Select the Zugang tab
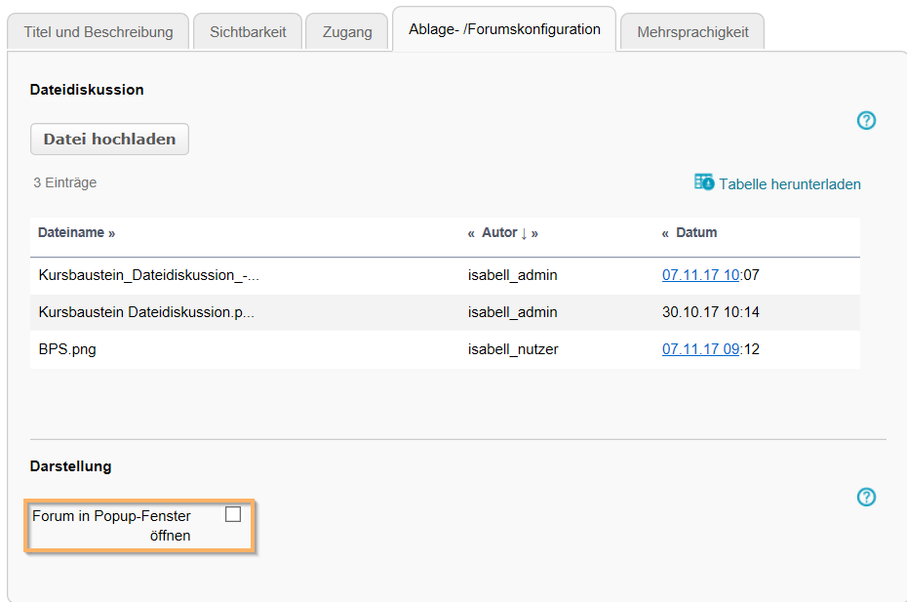 pyautogui.click(x=346, y=30)
